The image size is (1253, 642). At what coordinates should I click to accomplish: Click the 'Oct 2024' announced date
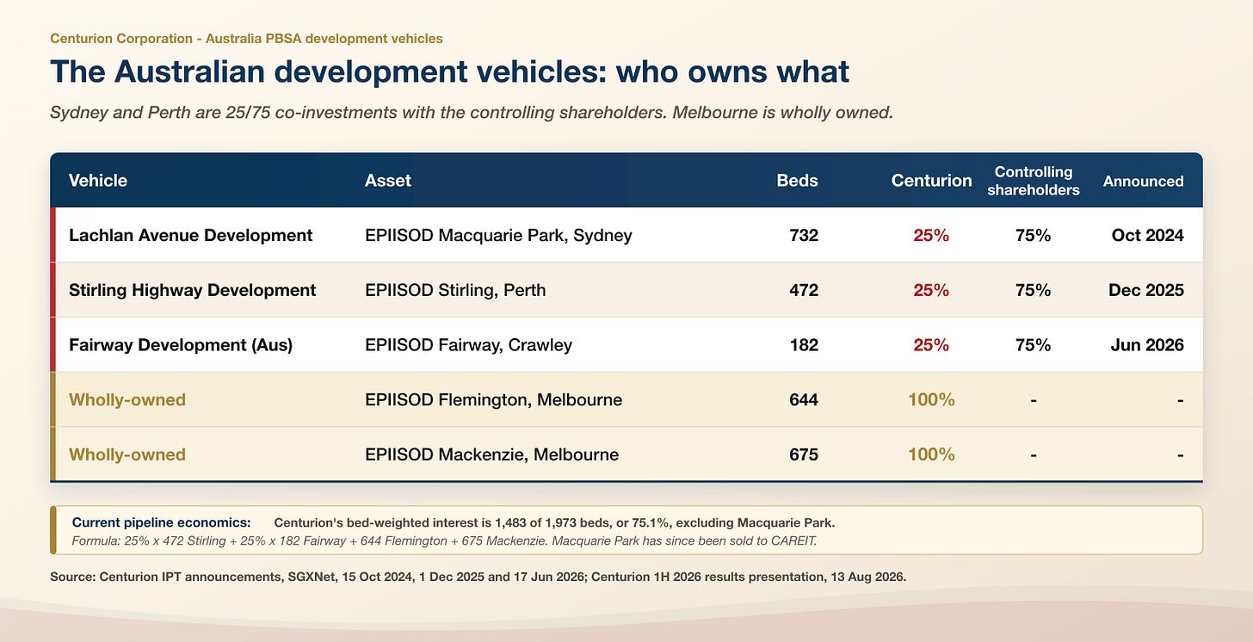pos(1146,235)
